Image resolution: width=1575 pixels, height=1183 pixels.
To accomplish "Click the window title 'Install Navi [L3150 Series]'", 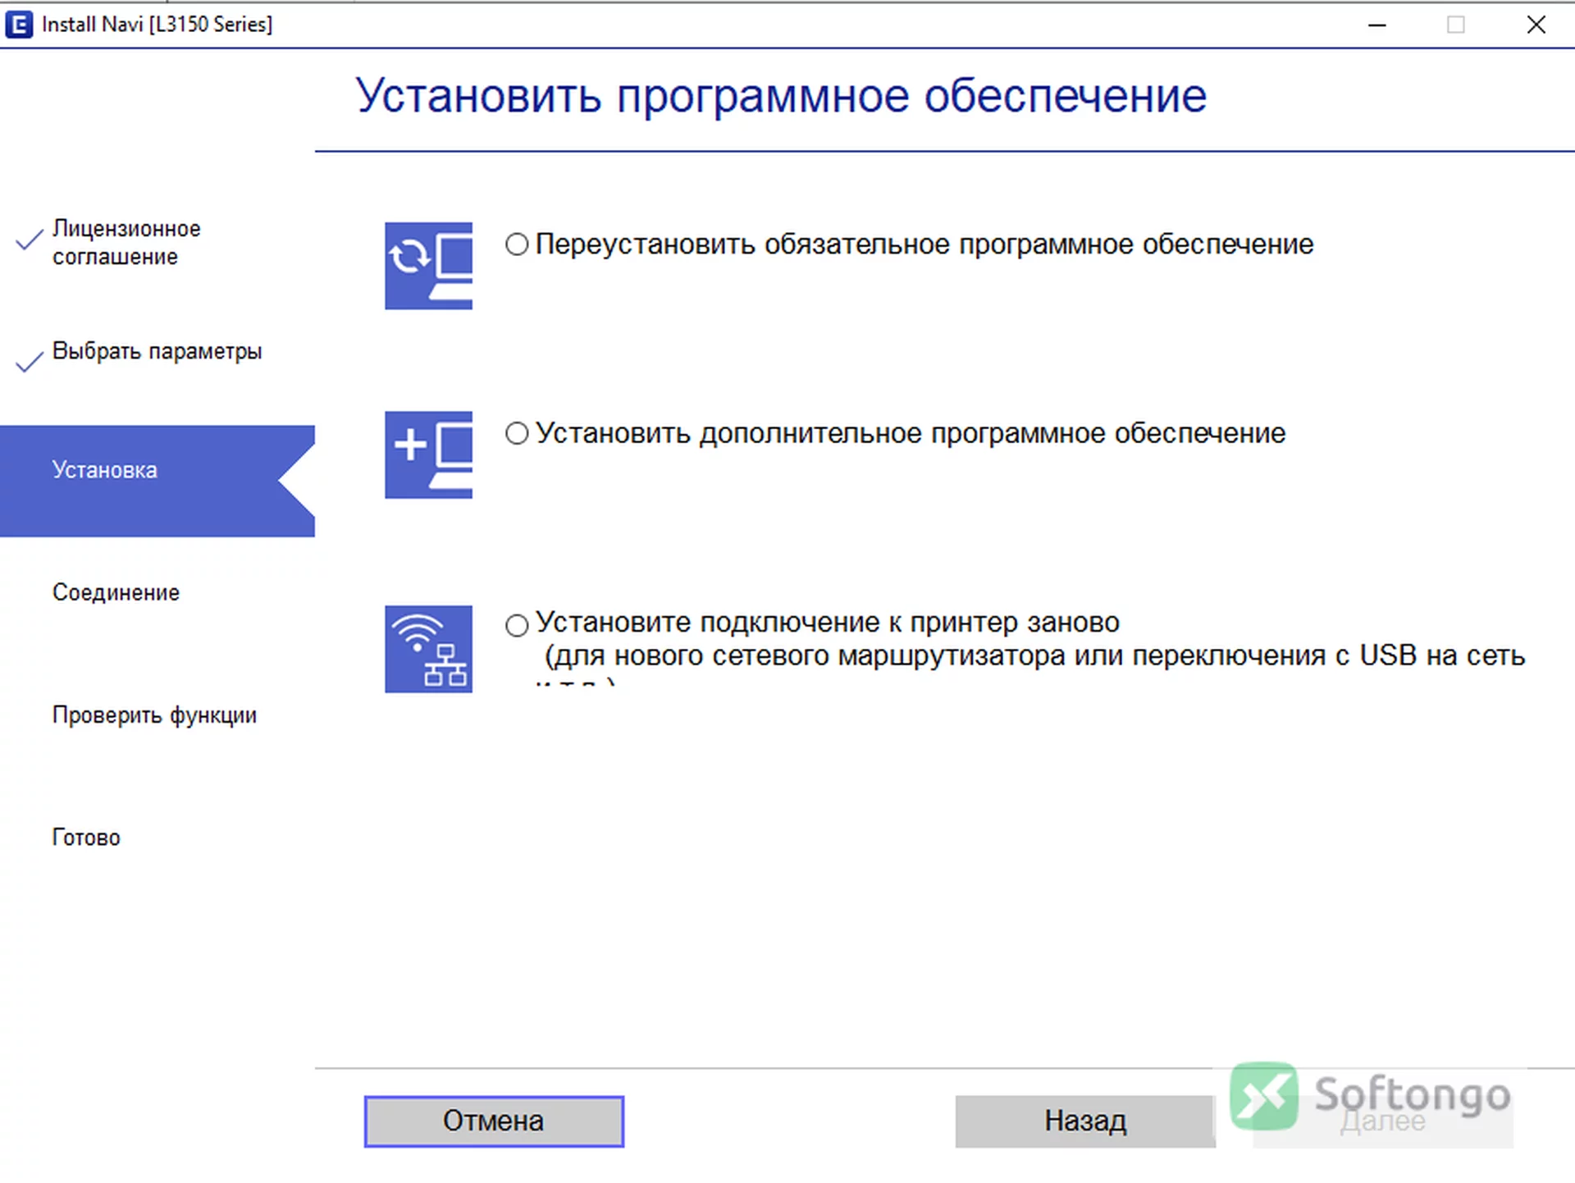I will (x=157, y=25).
